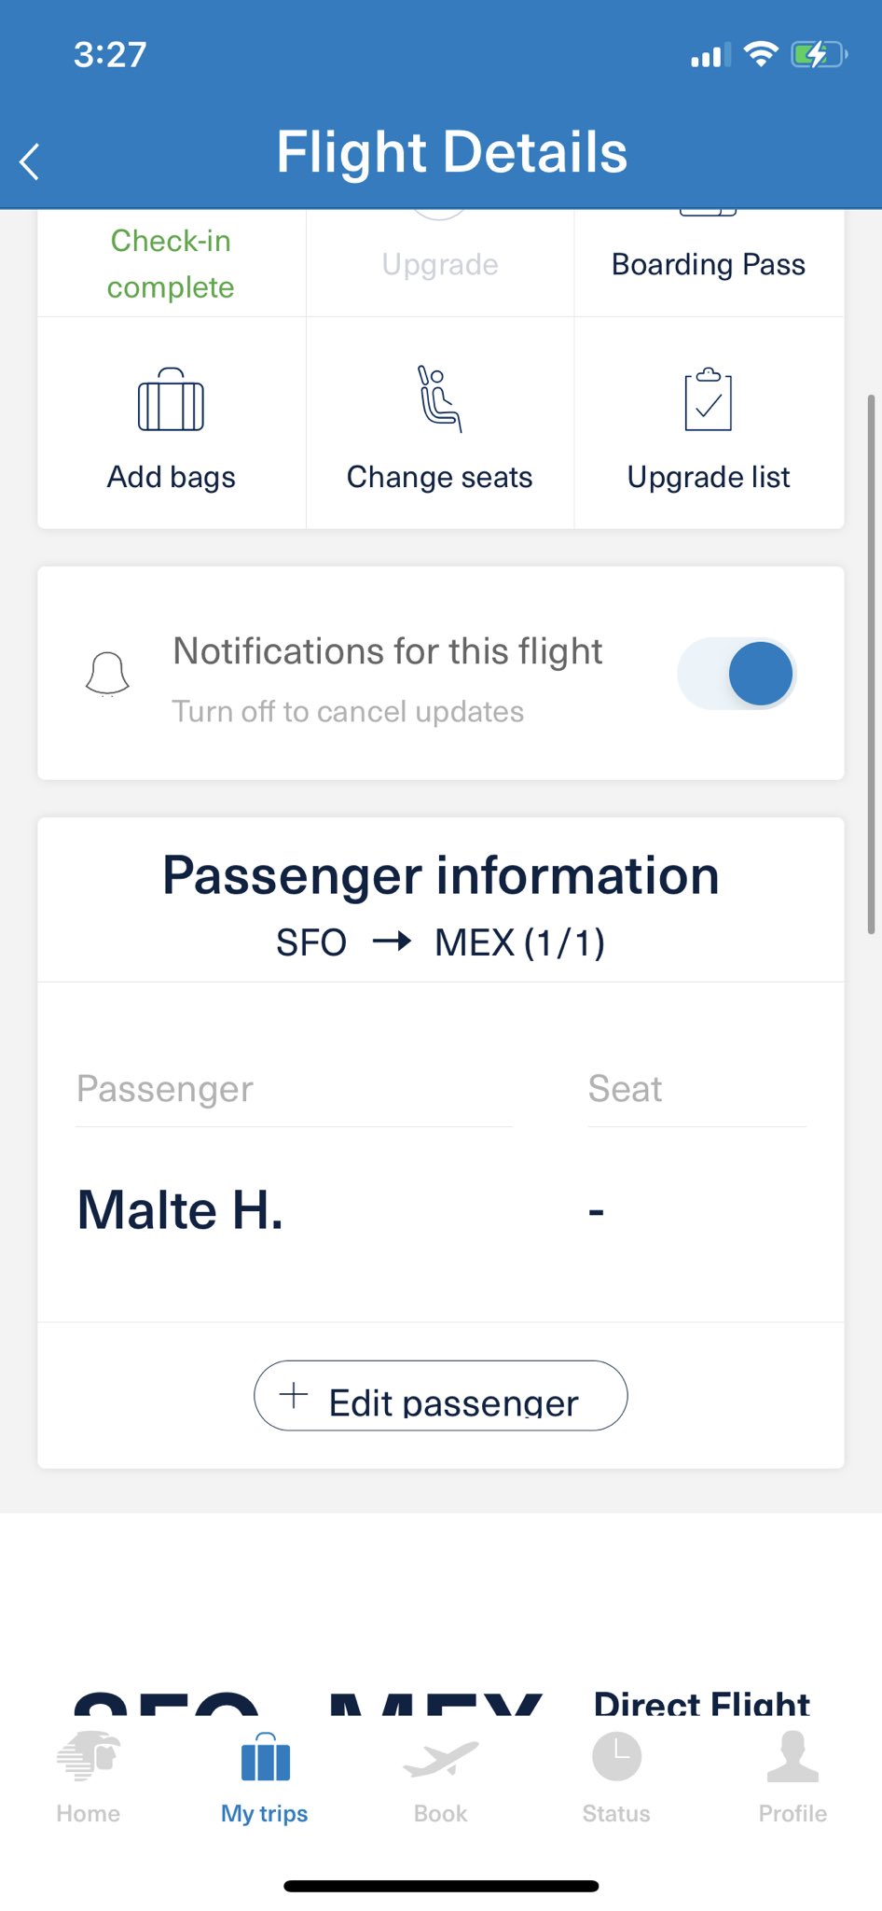Tap Check-in complete status
882x1911 pixels.
point(171,264)
